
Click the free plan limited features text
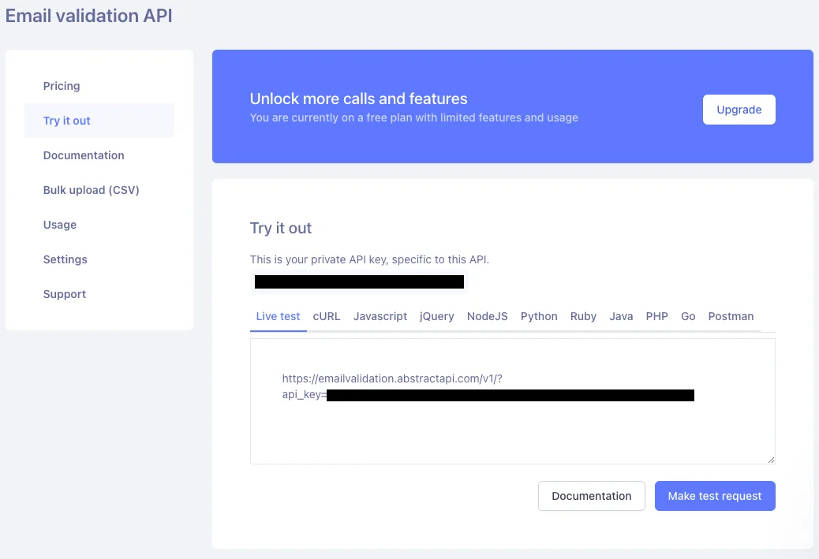(x=413, y=118)
